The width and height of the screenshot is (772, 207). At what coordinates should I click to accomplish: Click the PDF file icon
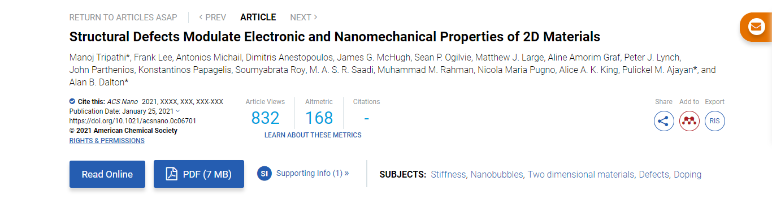coord(171,174)
